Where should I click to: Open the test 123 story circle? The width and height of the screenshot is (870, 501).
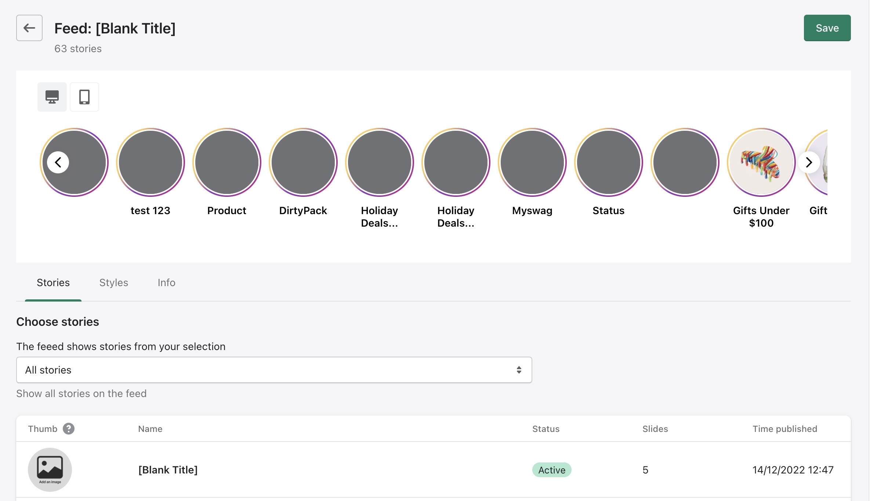tap(151, 162)
